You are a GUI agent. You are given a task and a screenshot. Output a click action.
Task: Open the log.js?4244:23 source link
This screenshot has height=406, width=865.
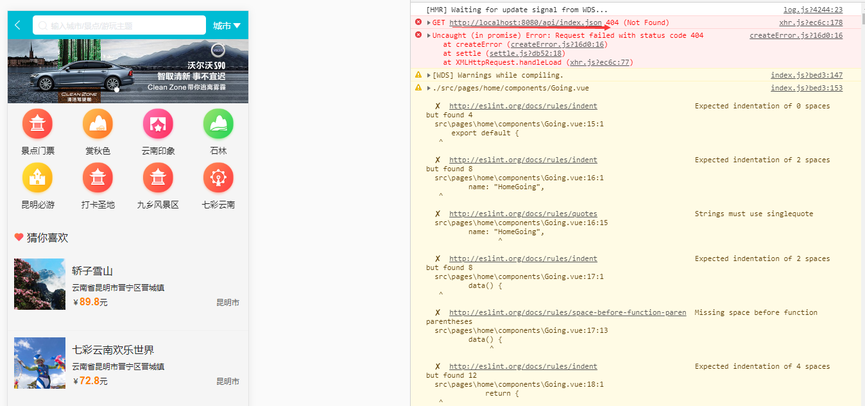tap(813, 10)
